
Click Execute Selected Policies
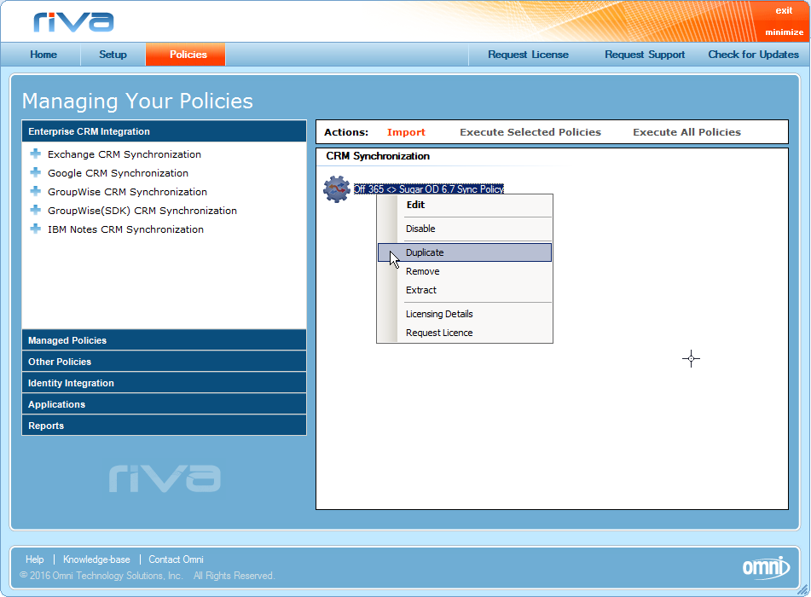click(x=530, y=132)
